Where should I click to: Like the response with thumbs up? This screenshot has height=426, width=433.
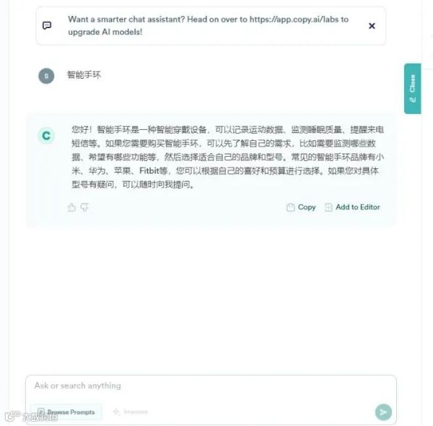71,207
